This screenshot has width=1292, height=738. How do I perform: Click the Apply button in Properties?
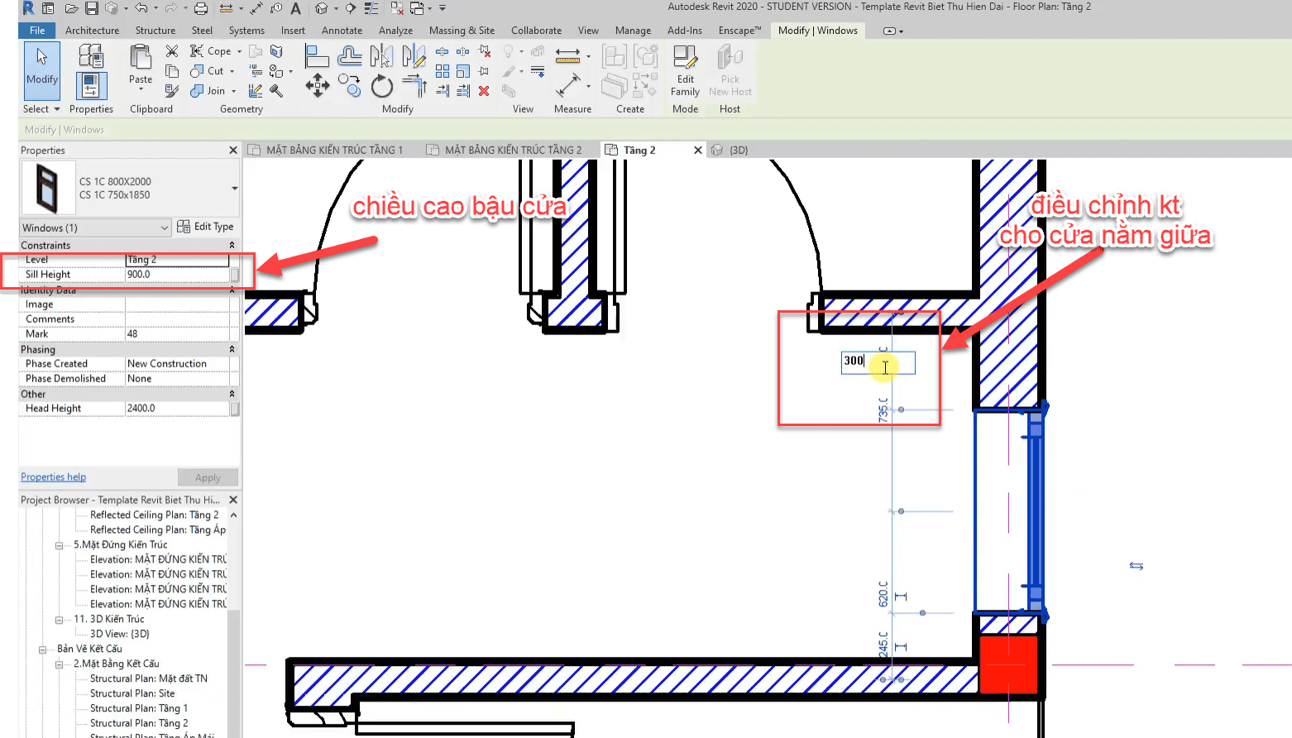(x=208, y=478)
